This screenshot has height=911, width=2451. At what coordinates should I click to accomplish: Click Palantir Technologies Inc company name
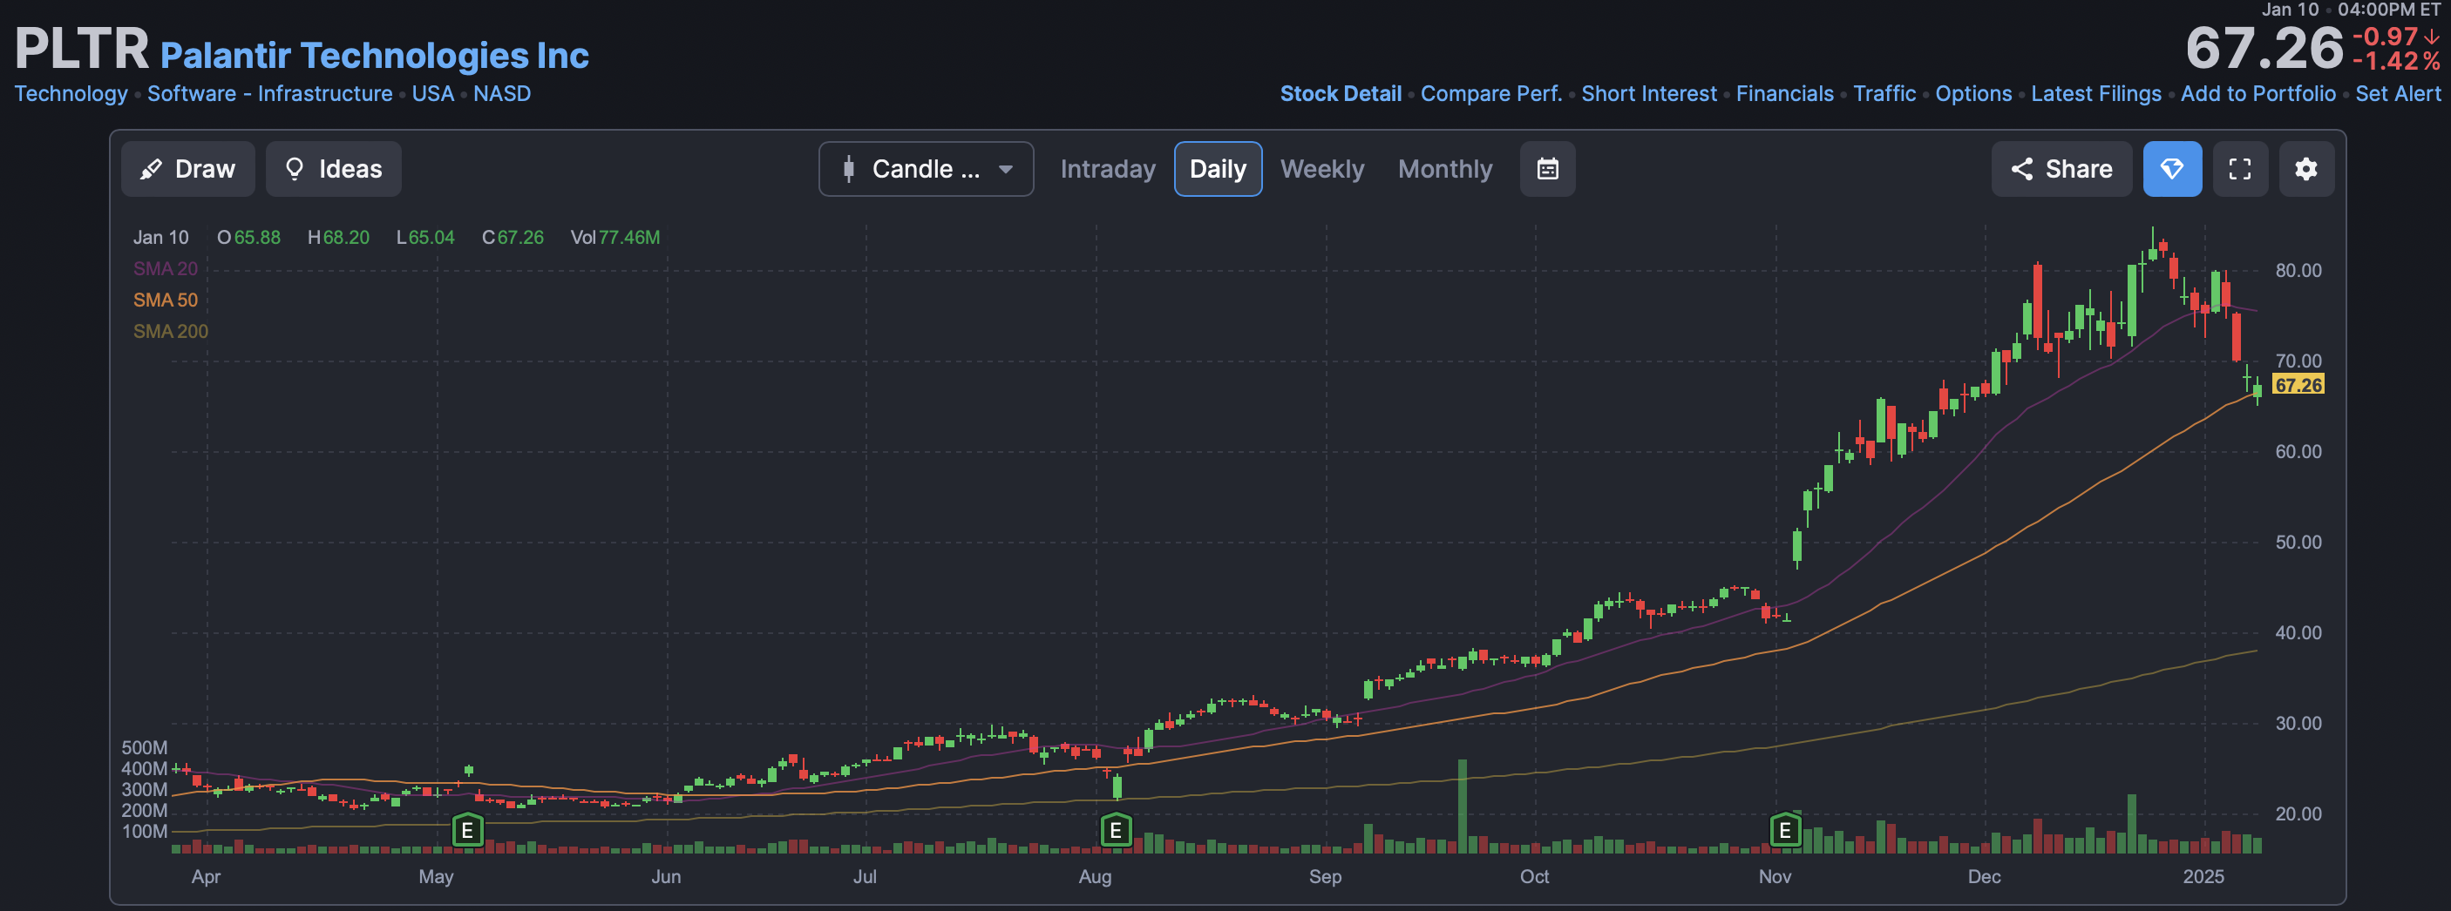375,55
